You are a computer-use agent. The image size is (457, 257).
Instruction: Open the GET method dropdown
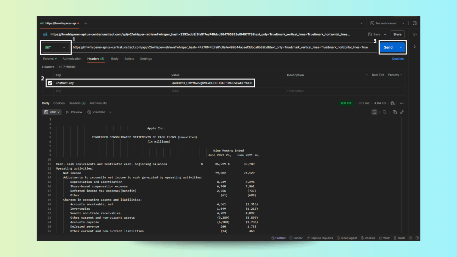click(x=55, y=47)
